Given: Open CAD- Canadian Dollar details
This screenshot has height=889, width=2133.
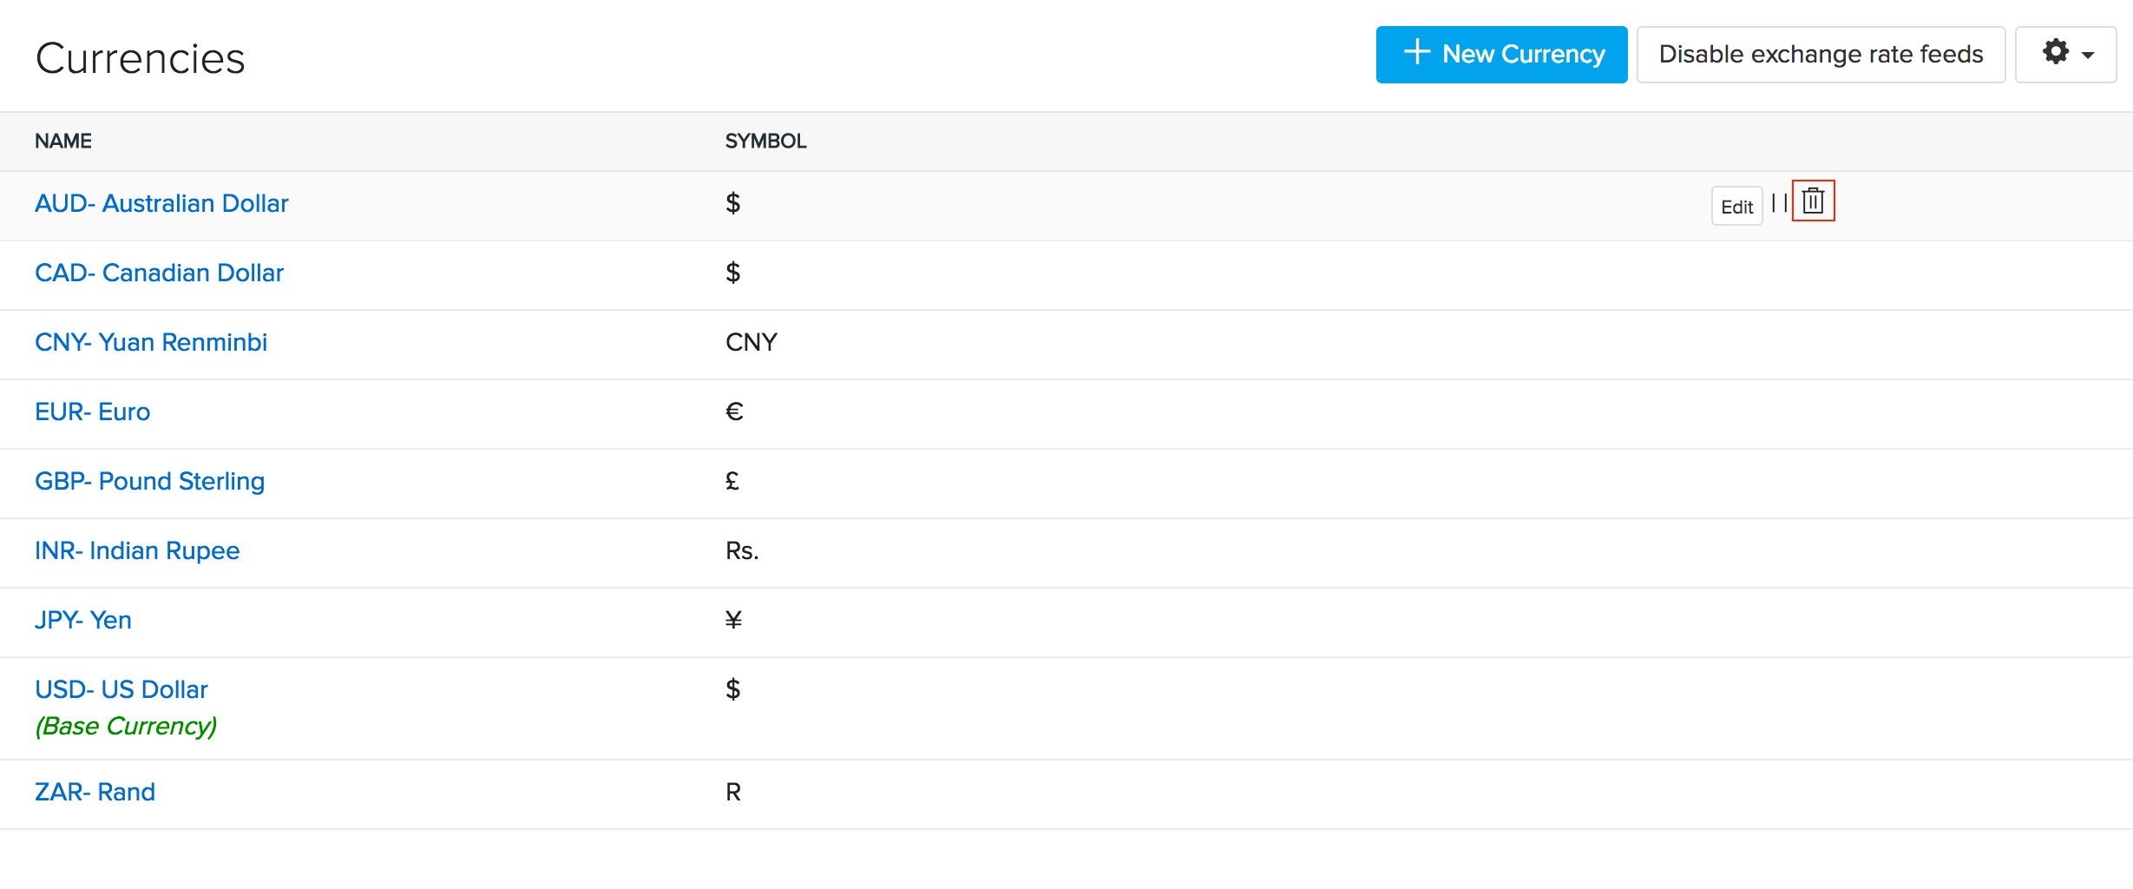Looking at the screenshot, I should pyautogui.click(x=159, y=273).
